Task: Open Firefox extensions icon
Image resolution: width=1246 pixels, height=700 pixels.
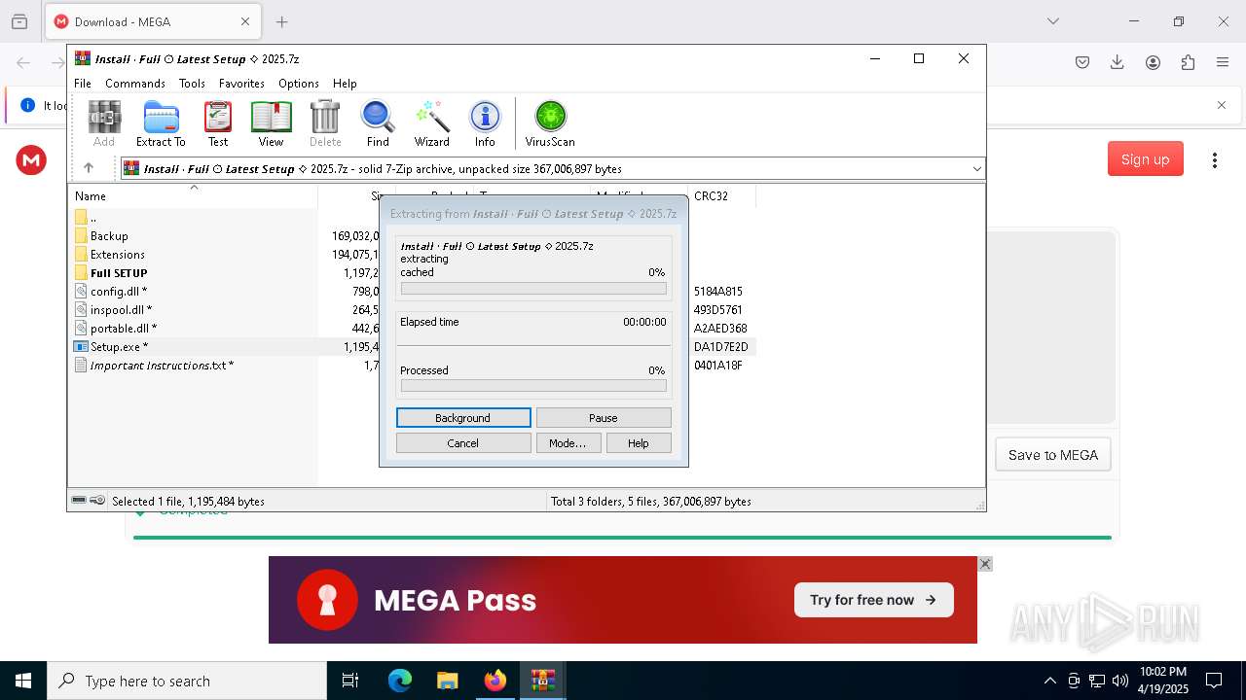Action: coord(1188,62)
